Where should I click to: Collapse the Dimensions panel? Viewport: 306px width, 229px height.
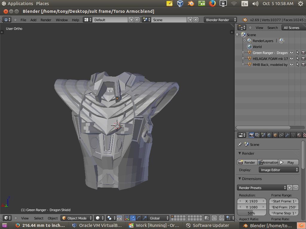pos(240,179)
